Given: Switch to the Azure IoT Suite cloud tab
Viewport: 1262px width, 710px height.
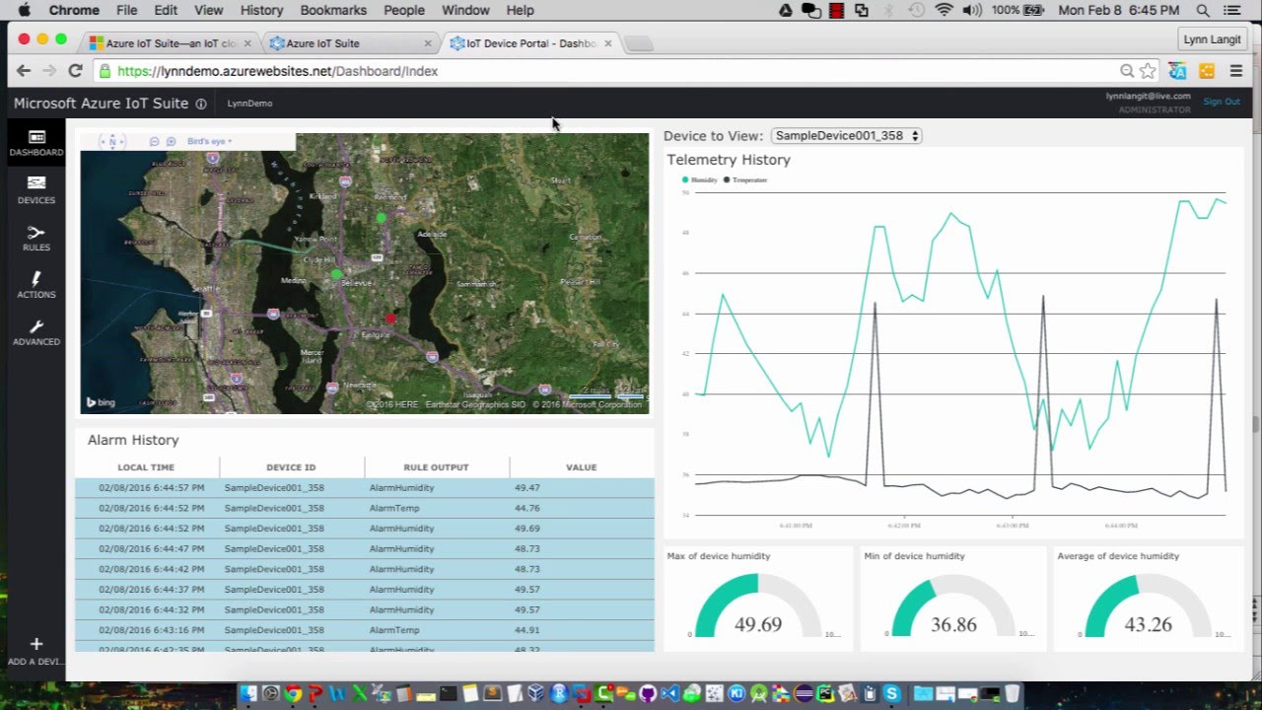Looking at the screenshot, I should coord(169,43).
